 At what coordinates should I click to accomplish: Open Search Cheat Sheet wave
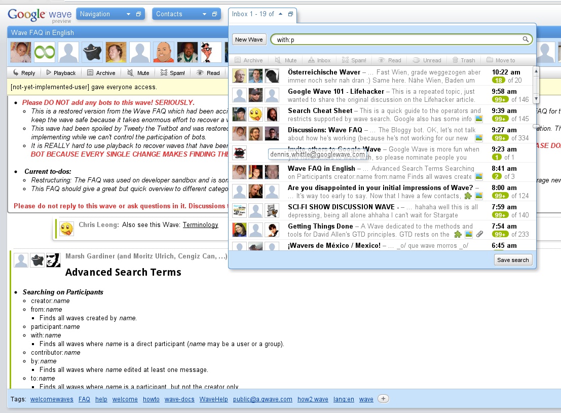[x=381, y=115]
